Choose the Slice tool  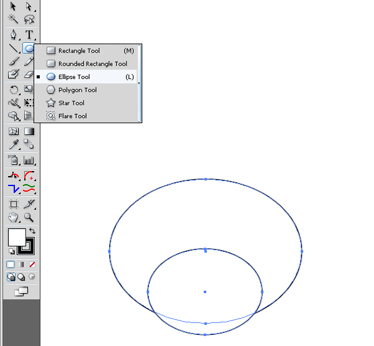[29, 204]
